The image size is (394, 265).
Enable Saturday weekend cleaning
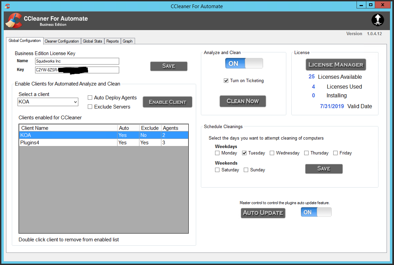point(217,170)
